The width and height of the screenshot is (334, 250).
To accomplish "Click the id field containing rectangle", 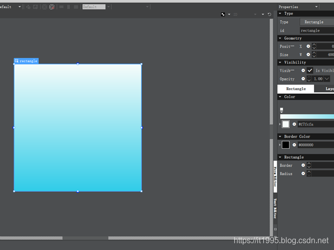I will [317, 31].
